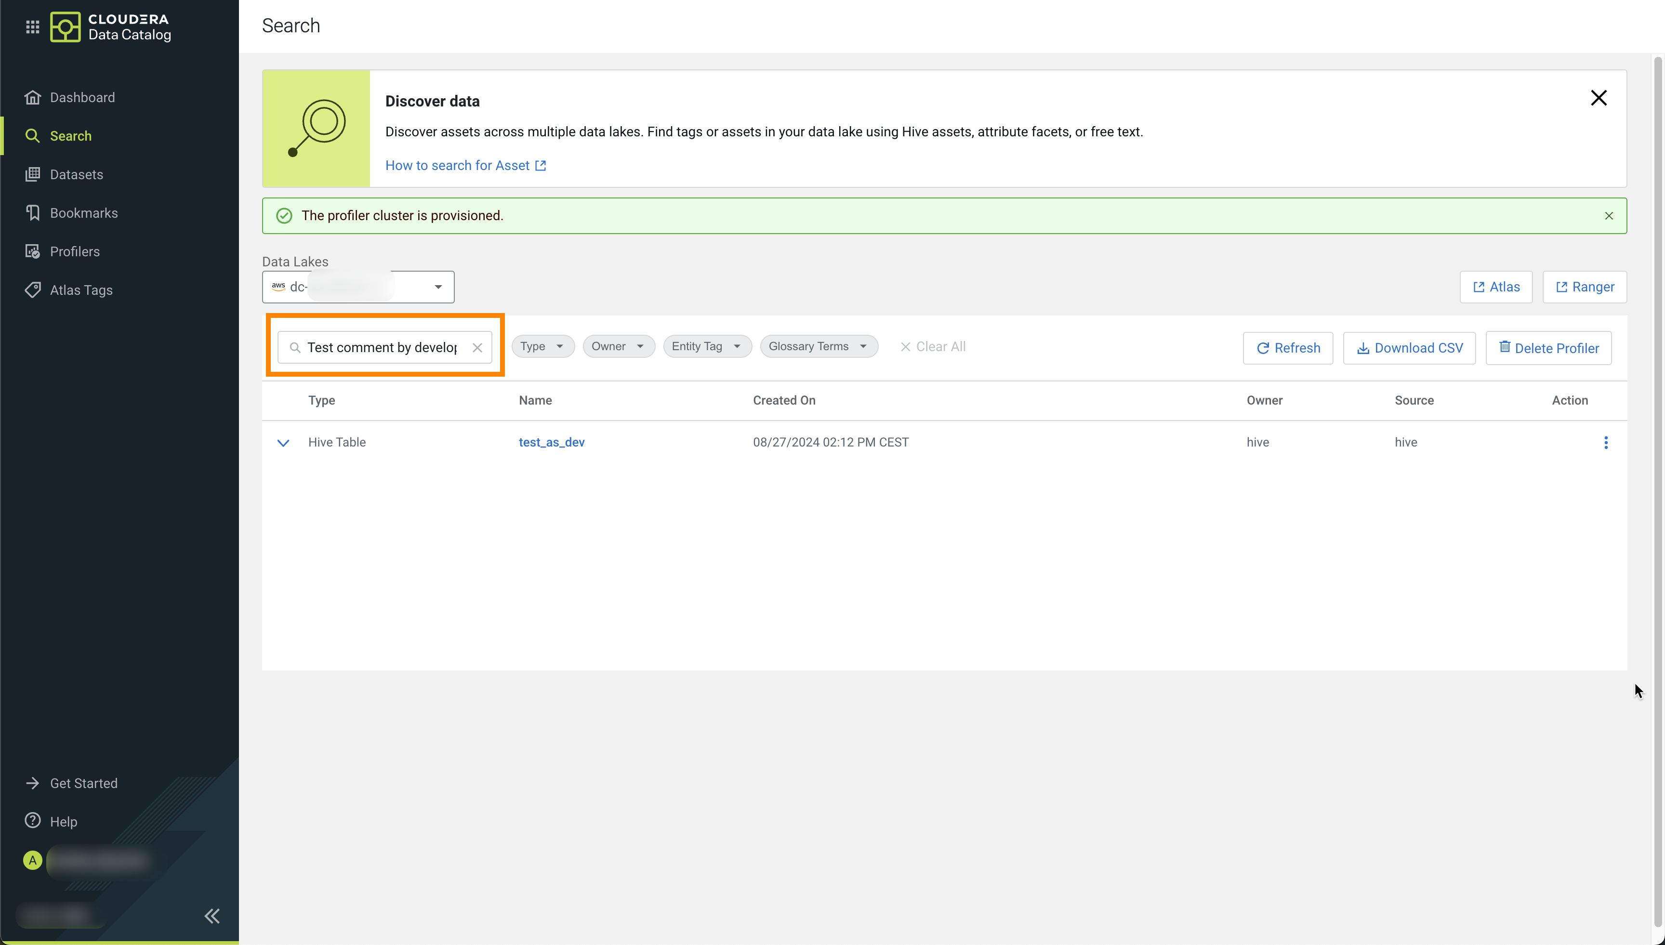Collapse sidebar with double chevron icon
1665x945 pixels.
[x=212, y=916]
